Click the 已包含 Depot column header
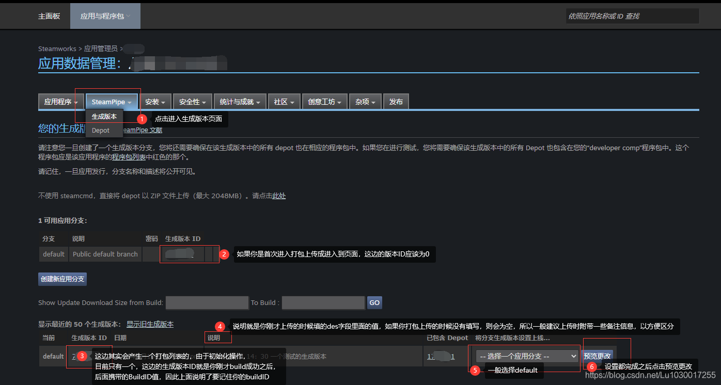This screenshot has height=385, width=721. point(447,338)
